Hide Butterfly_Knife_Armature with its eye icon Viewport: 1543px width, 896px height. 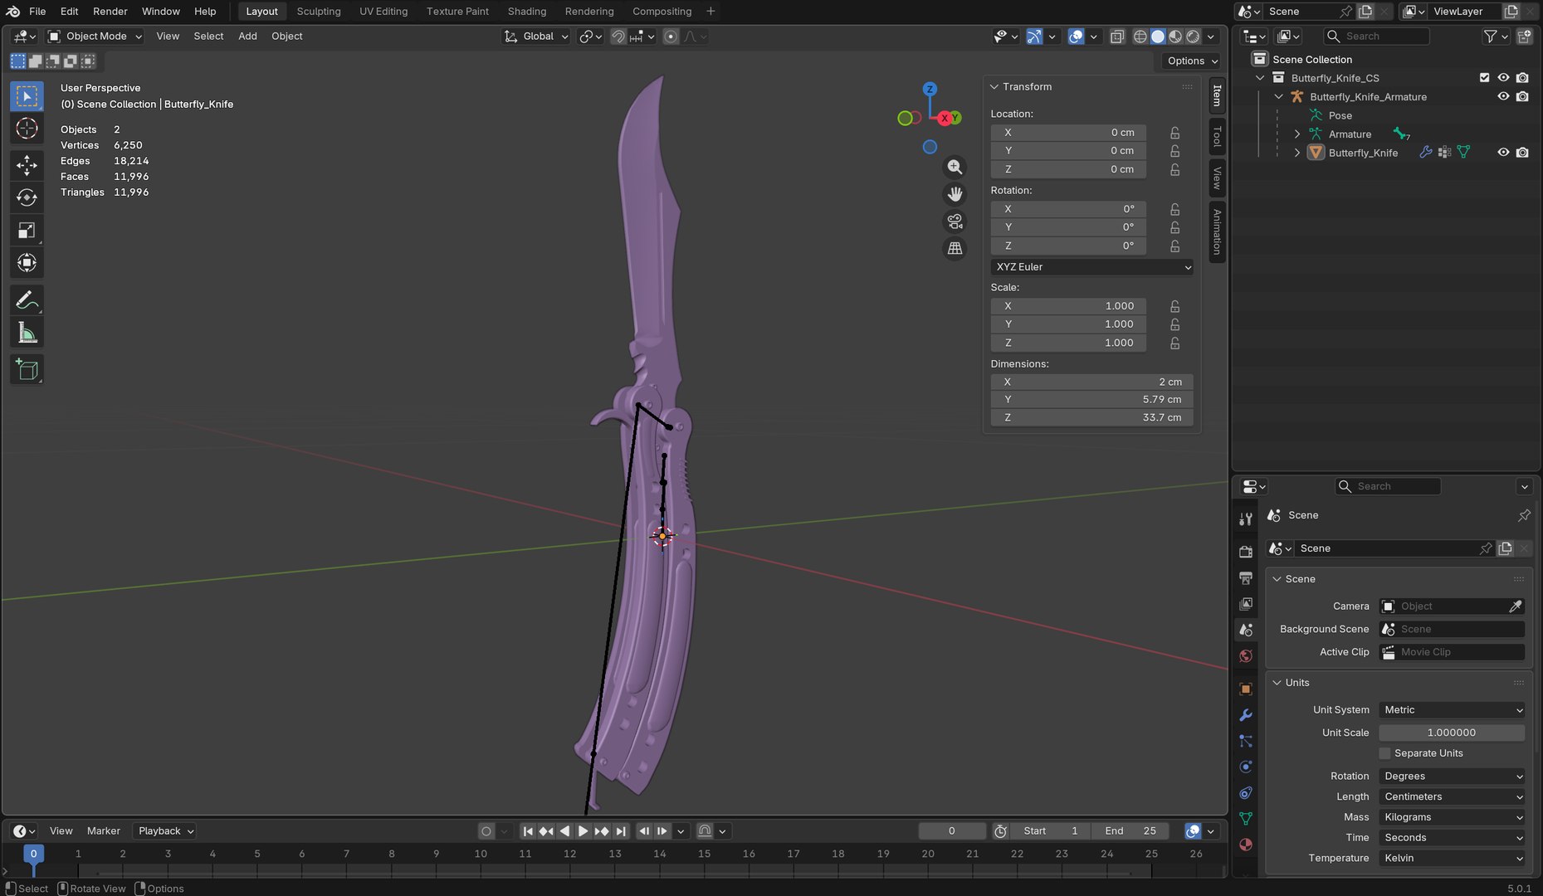[x=1503, y=96]
